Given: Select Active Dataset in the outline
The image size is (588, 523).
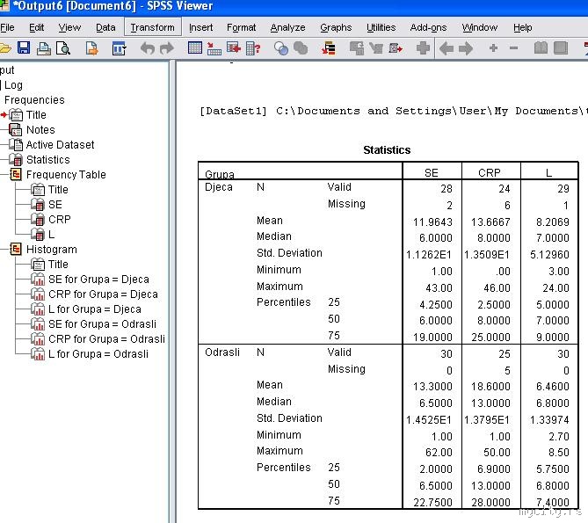Looking at the screenshot, I should point(60,145).
